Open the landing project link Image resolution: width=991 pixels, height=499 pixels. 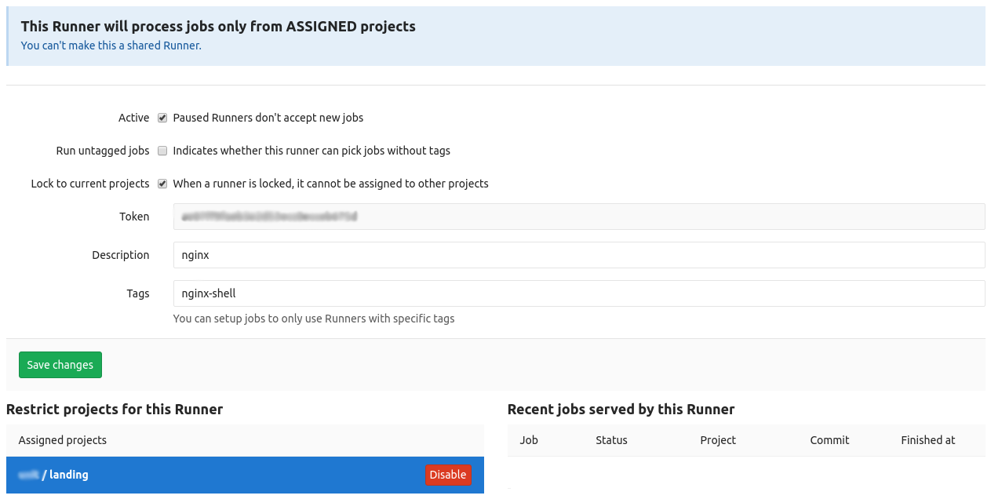[x=68, y=475]
